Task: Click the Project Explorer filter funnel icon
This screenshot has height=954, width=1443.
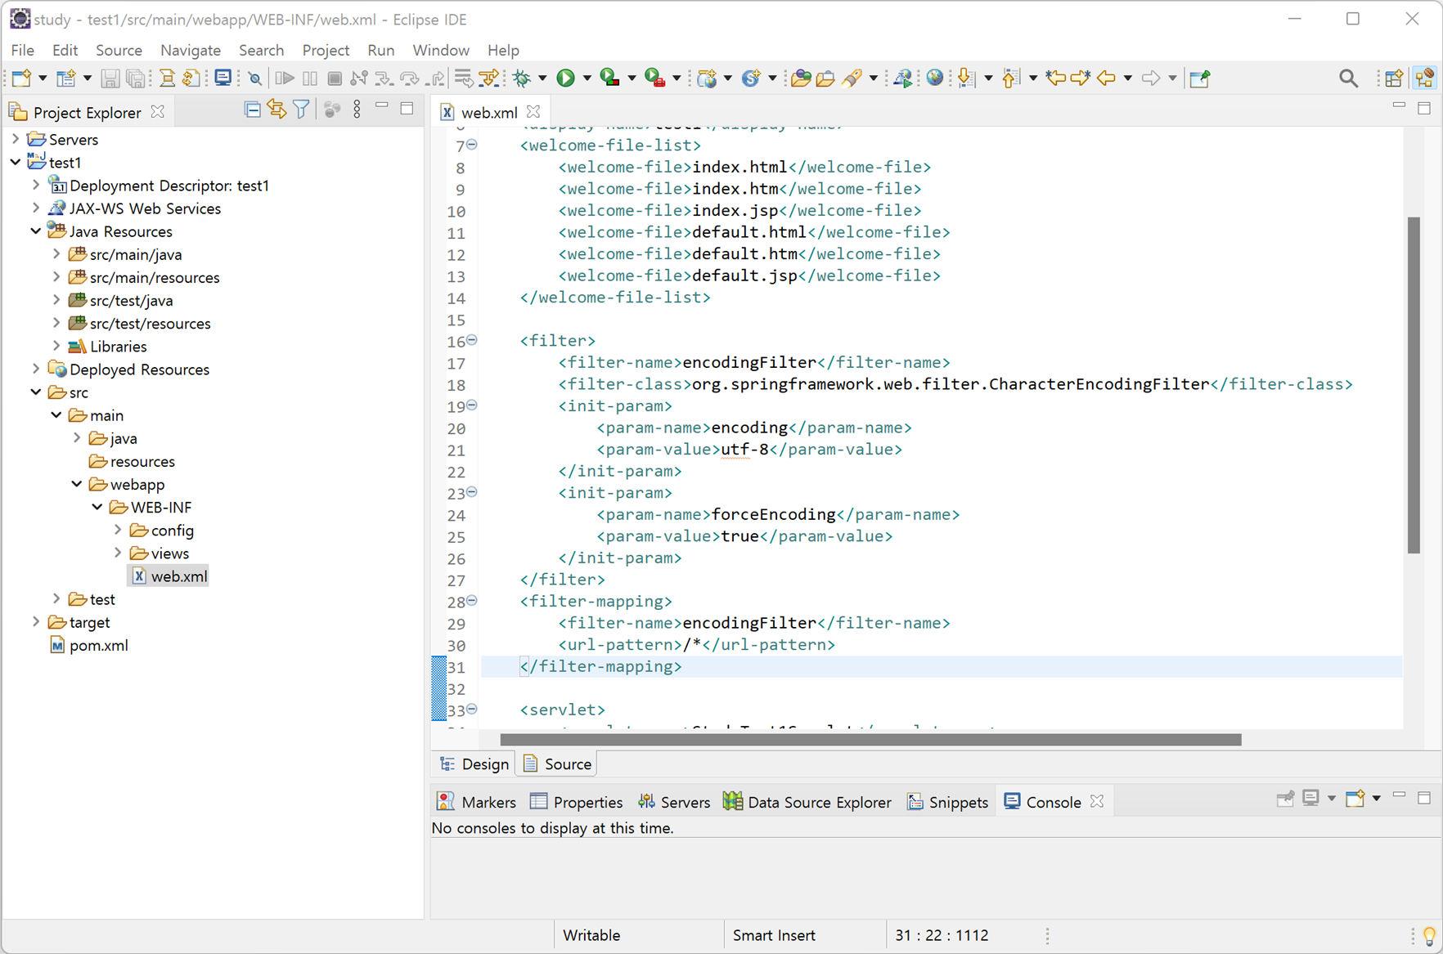Action: point(301,110)
